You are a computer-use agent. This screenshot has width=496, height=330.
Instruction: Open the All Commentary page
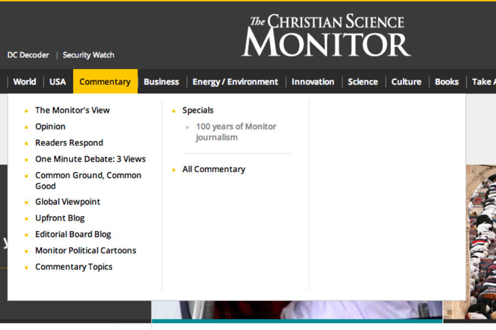214,169
